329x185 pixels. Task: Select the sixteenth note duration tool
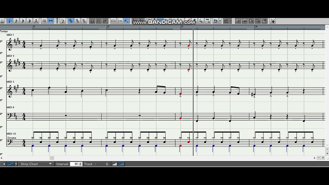point(23,21)
